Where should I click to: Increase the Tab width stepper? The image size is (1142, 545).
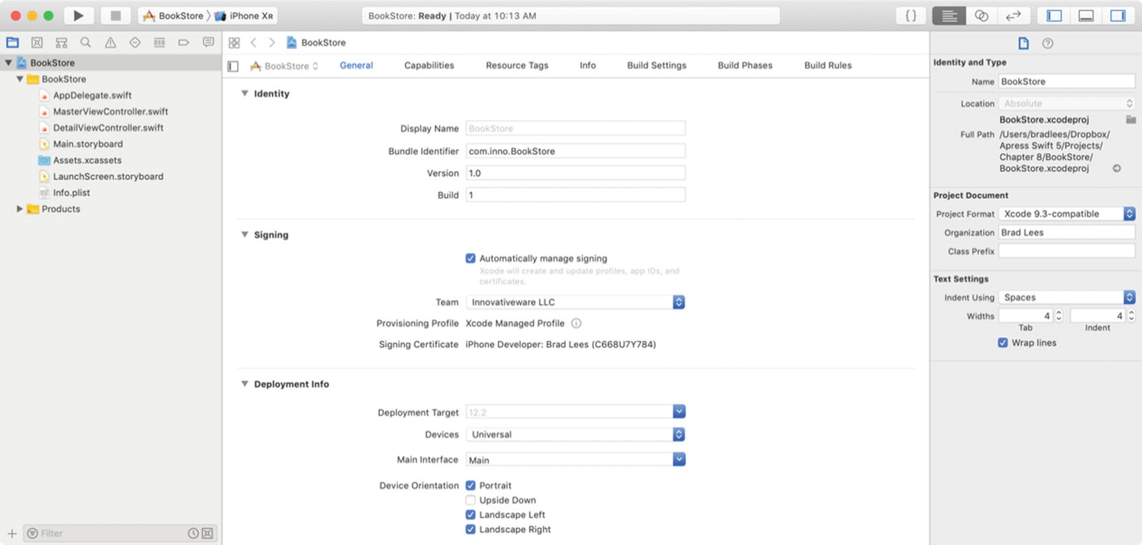coord(1059,313)
